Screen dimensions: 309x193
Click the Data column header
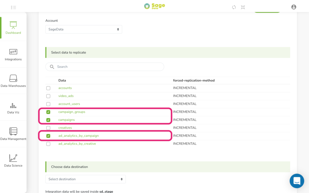click(62, 80)
